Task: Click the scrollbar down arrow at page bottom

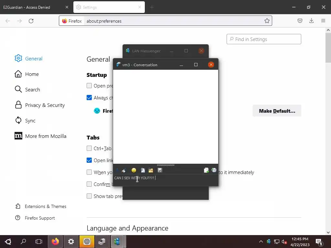Action: point(328,232)
